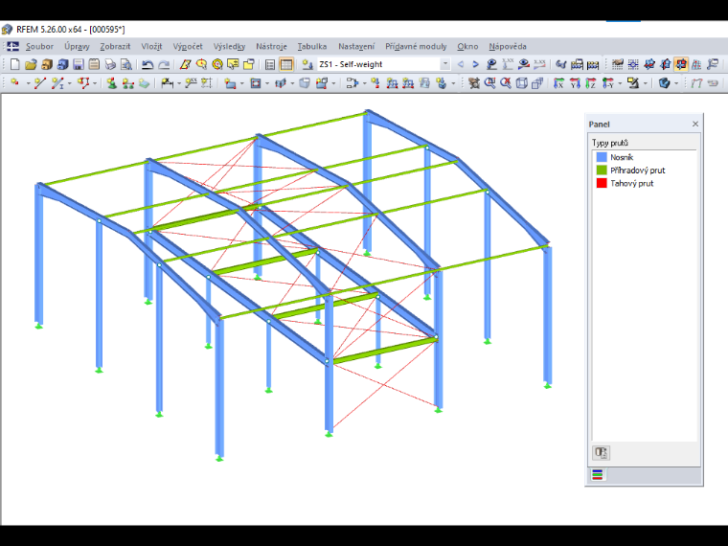Screen dimensions: 728x546
Task: Click new member tool icon
Action: click(57, 83)
